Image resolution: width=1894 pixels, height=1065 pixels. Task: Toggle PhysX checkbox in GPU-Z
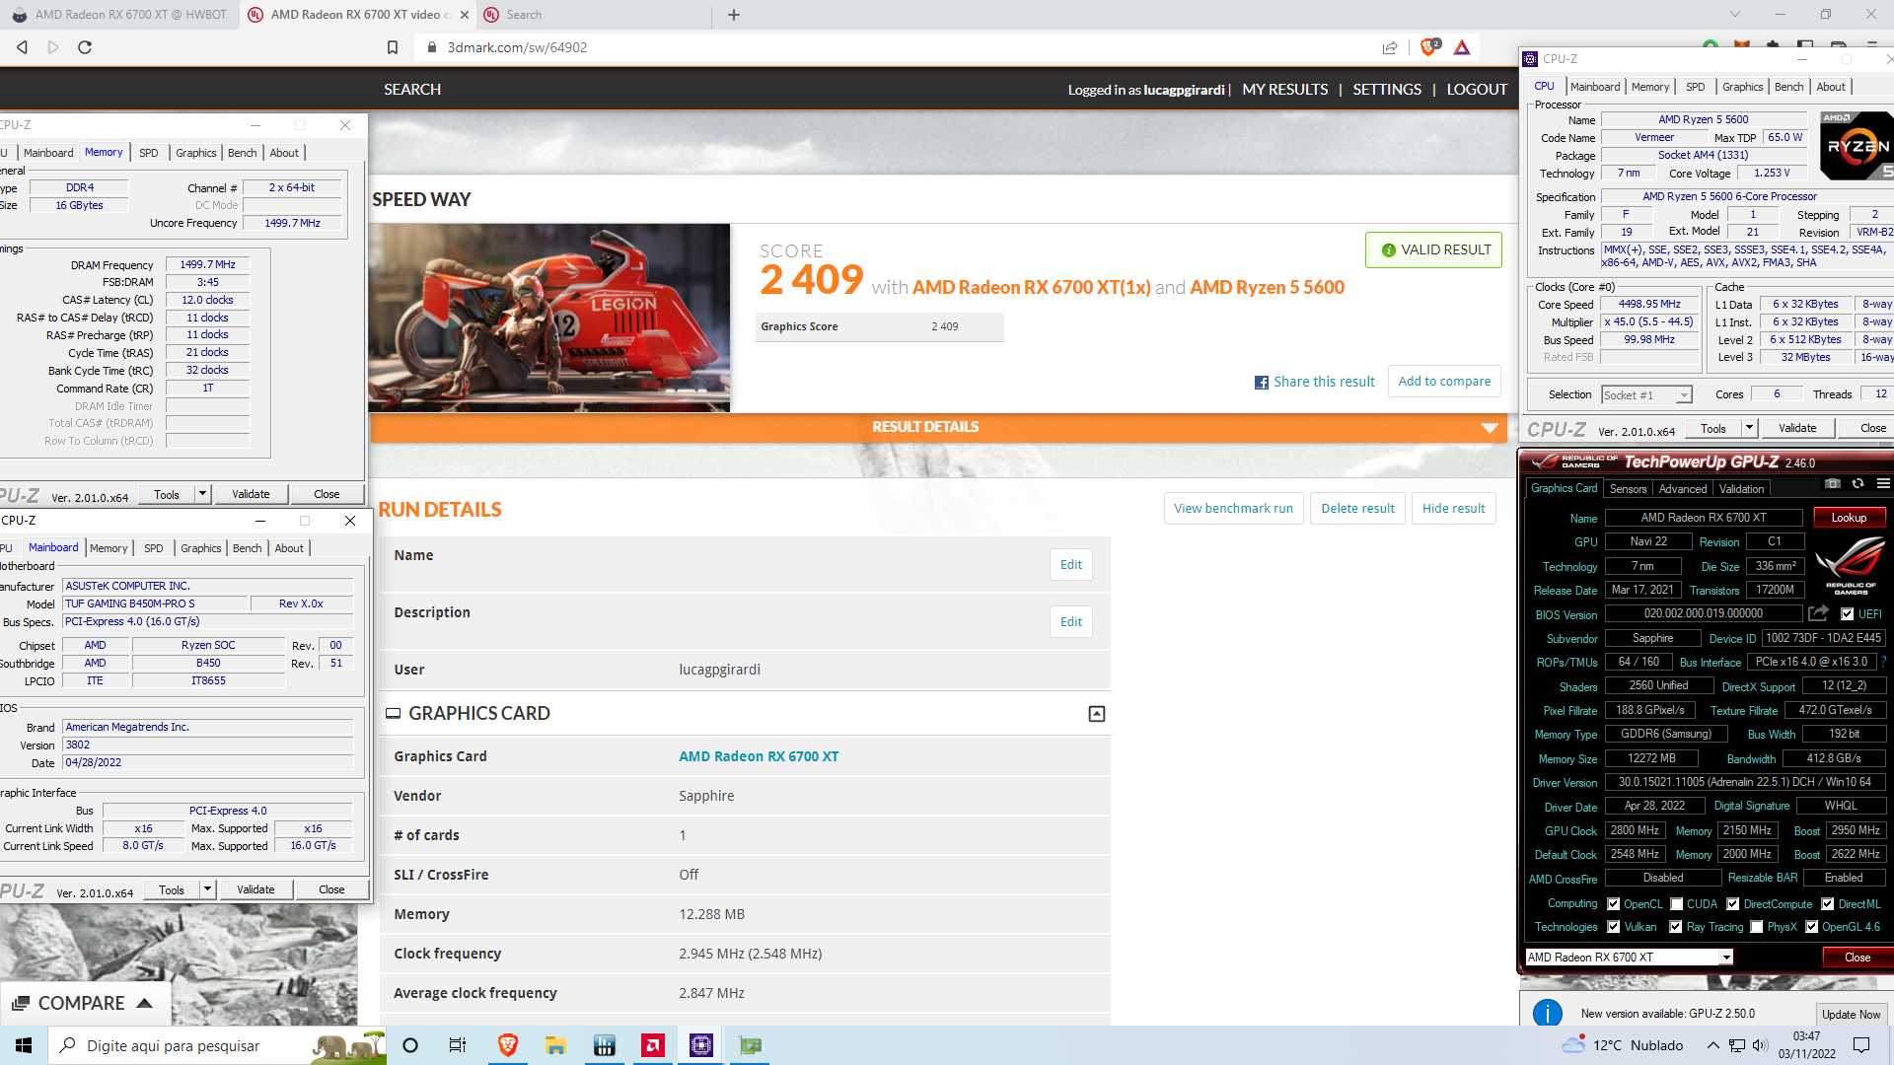tap(1757, 927)
